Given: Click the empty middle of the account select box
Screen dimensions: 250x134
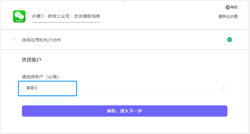Looking at the screenshot, I should pos(146,88).
